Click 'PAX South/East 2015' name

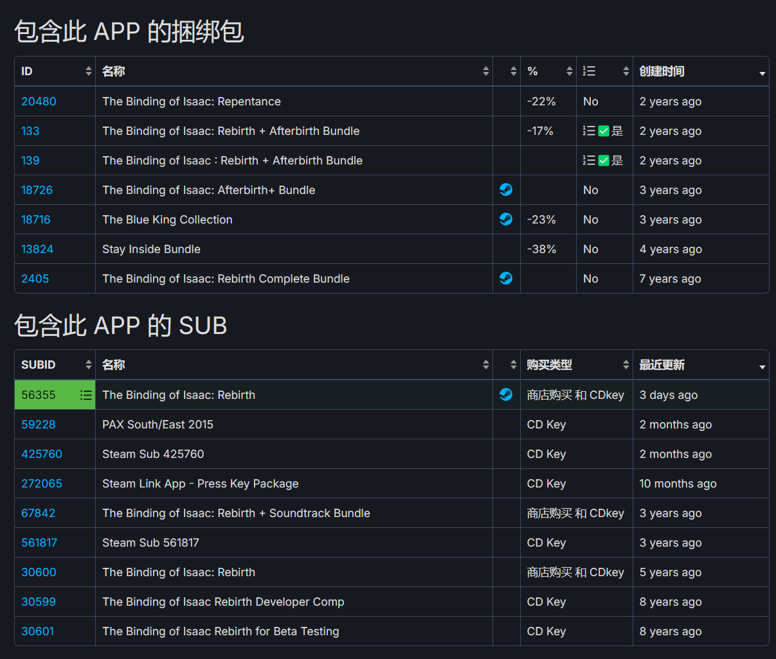[158, 425]
